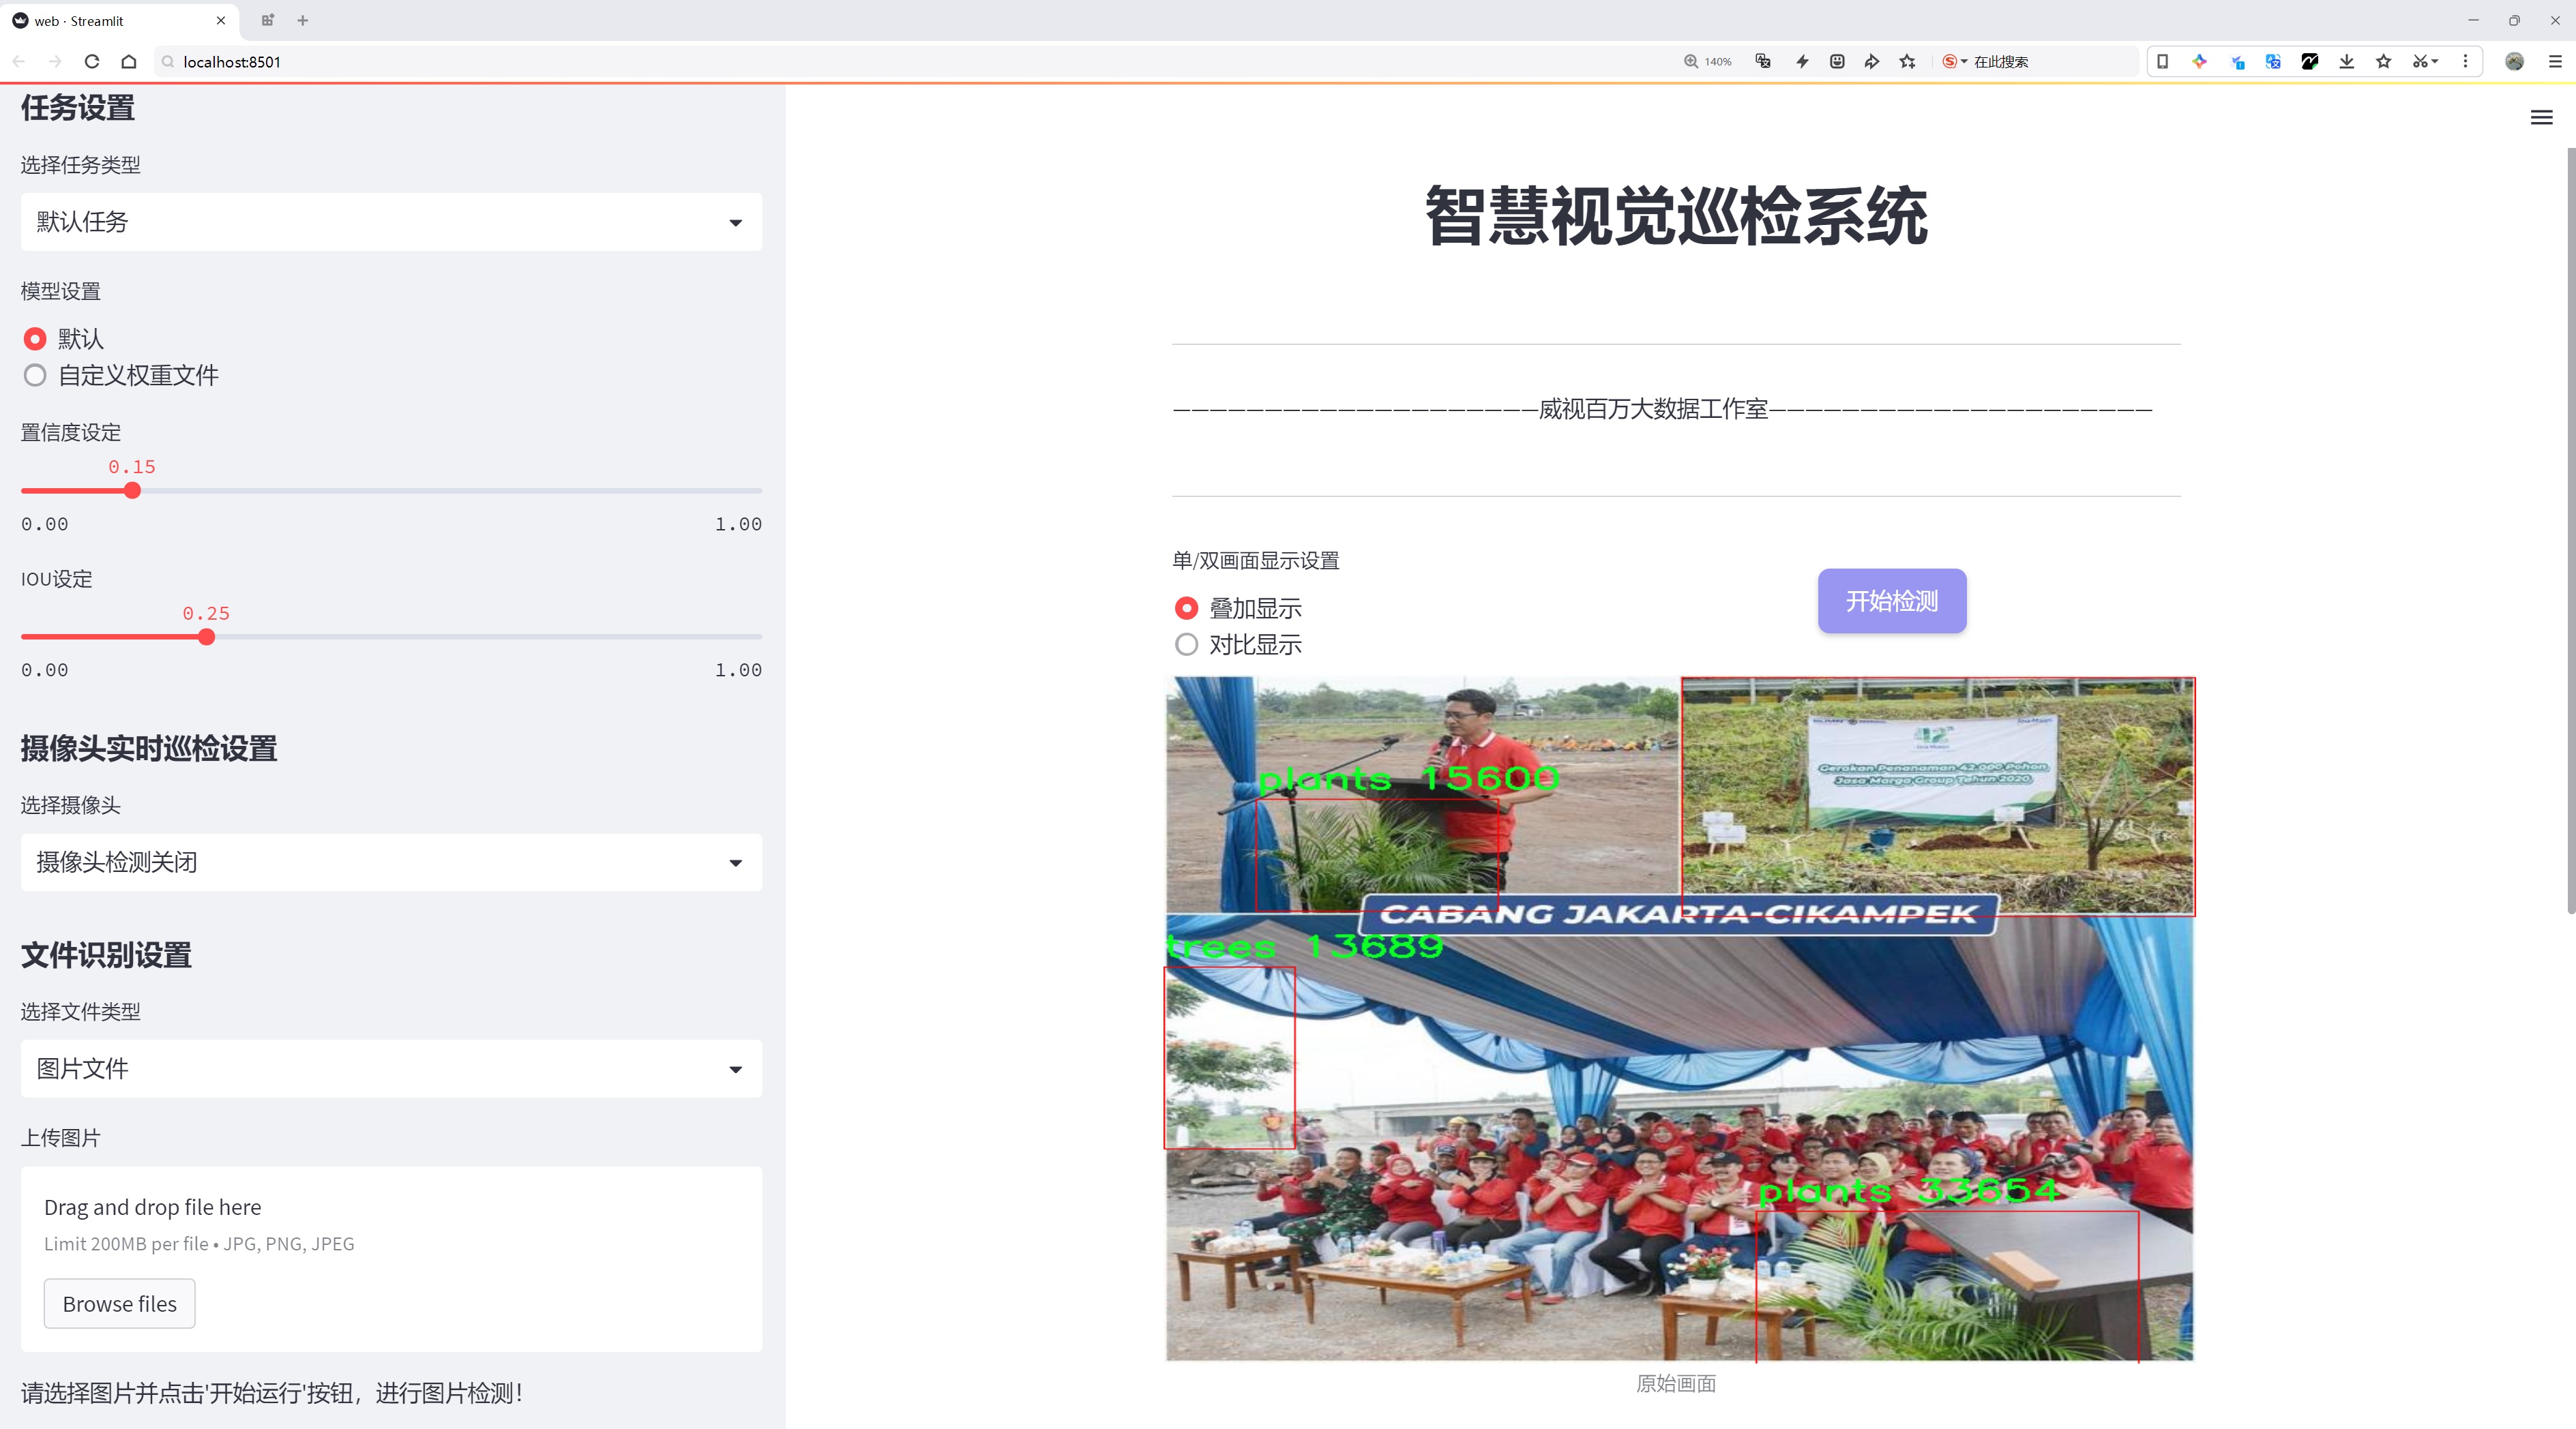Expand the 默认任务 task type dropdown
Screen dimensions: 2576x1429
point(391,222)
